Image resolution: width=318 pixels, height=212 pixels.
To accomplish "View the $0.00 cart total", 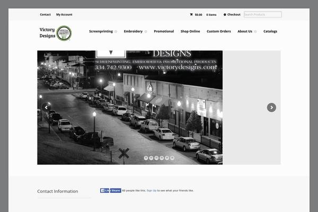I will click(198, 15).
